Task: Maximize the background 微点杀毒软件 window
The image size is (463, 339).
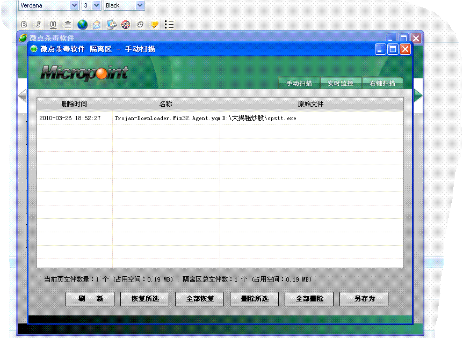Action: click(x=403, y=38)
